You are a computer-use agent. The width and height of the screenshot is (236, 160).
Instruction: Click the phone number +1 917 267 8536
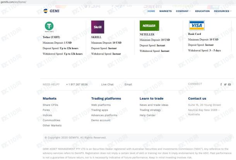tap(77, 85)
